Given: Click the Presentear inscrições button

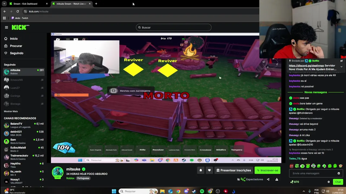Looking at the screenshot, I should (x=234, y=170).
